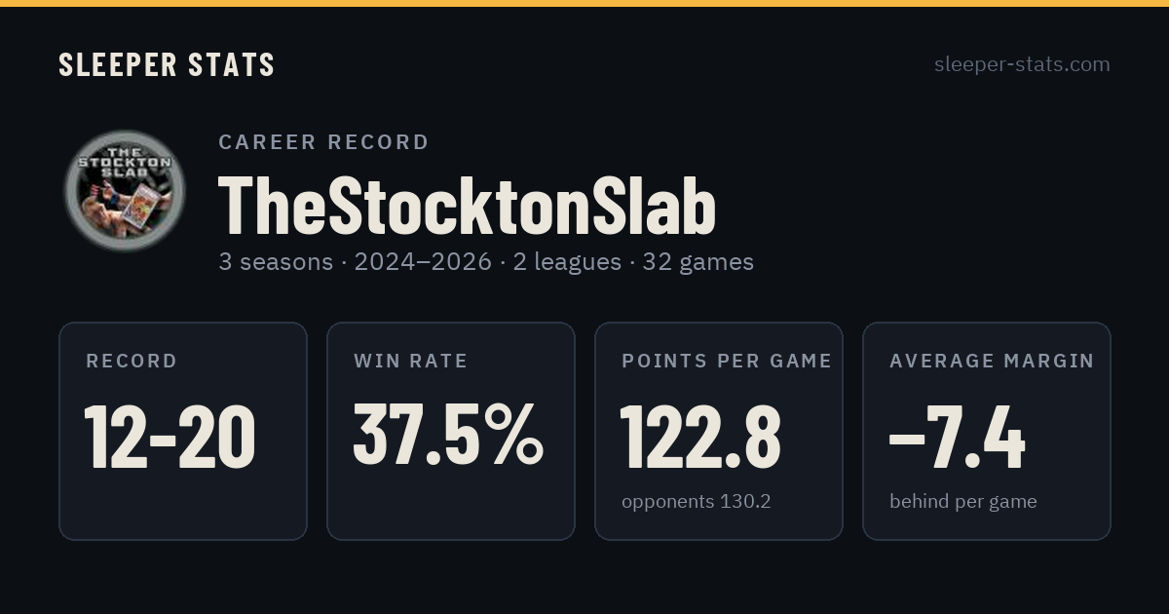The width and height of the screenshot is (1169, 614).
Task: Click the −7.4 margin value
Action: (958, 437)
